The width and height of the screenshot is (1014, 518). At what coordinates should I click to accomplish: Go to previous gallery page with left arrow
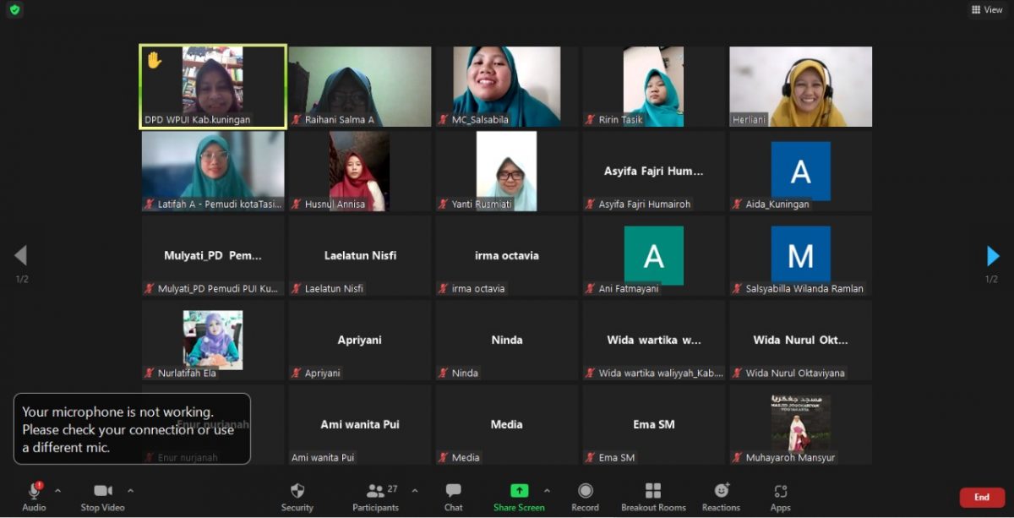[21, 255]
